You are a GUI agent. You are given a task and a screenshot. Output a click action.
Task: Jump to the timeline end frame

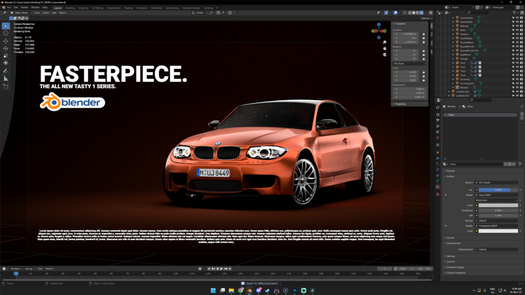[x=230, y=268]
